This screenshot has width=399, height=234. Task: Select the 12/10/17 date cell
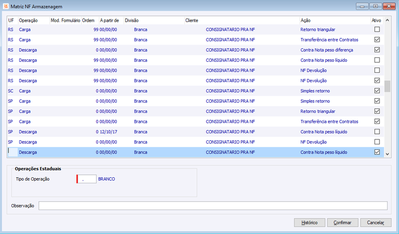tap(108, 131)
